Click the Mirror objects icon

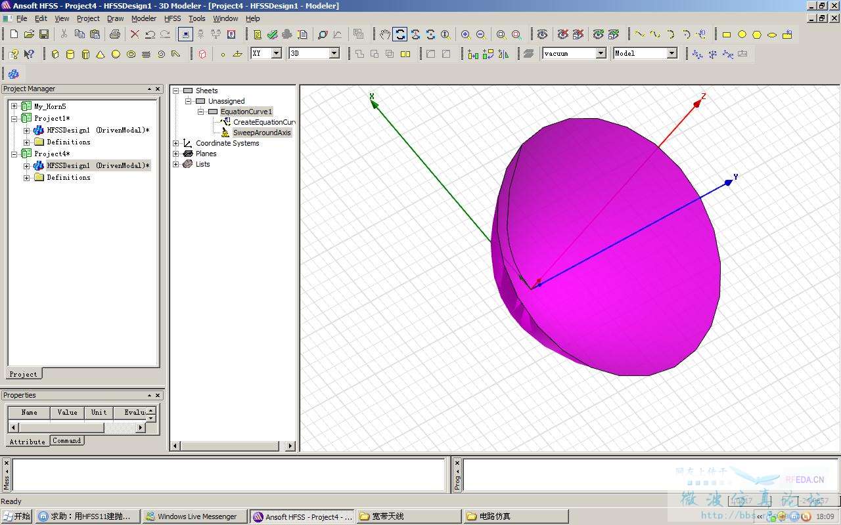pyautogui.click(x=503, y=54)
